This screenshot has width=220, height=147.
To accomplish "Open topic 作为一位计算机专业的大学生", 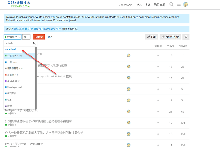I will pos(44,133).
